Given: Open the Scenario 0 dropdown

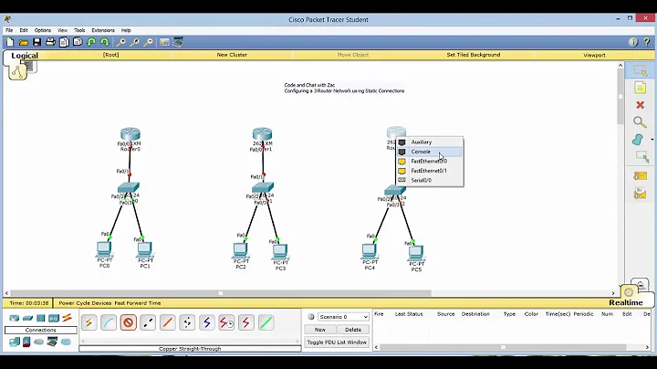Looking at the screenshot, I should pos(343,317).
